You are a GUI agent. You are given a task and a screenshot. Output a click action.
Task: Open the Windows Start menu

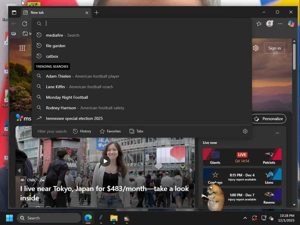[x=9, y=218]
